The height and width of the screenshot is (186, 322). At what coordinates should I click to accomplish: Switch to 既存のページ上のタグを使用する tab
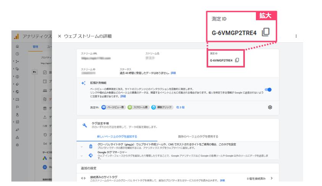coord(198,136)
